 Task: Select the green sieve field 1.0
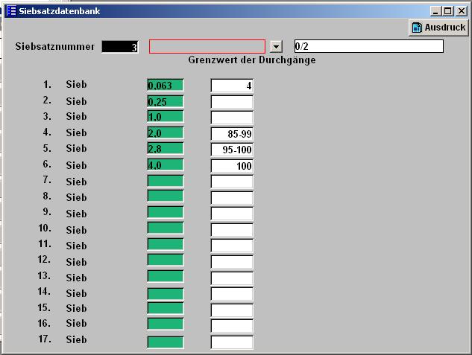166,117
